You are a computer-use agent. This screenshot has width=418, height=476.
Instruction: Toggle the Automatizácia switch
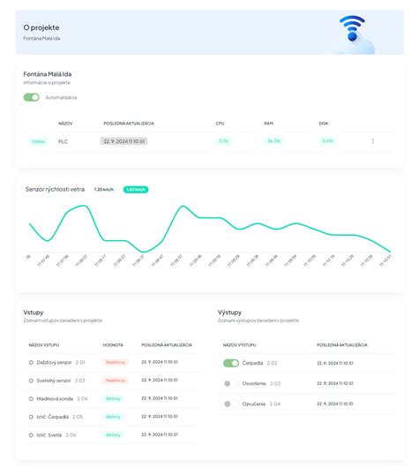pyautogui.click(x=31, y=97)
